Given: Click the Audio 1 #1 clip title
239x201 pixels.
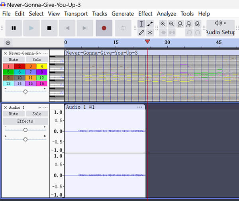Looking at the screenshot, I should pos(80,107).
